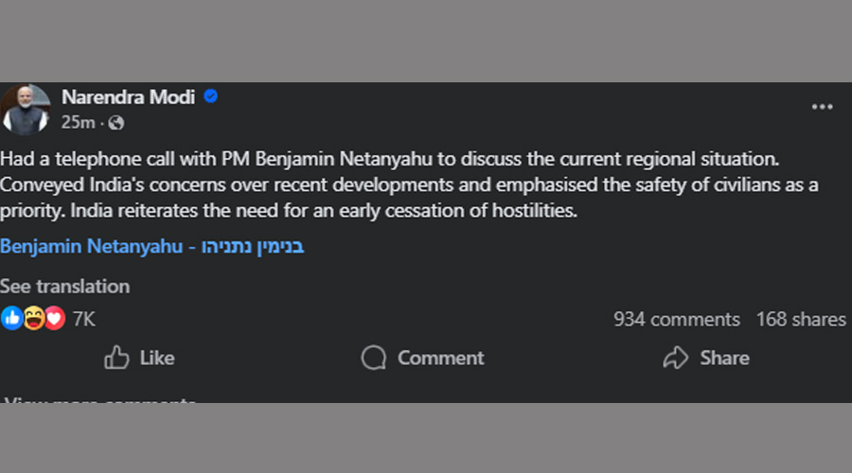Screen dimensions: 852x473
Task: Click the red heart Love reaction icon
Action: point(55,319)
